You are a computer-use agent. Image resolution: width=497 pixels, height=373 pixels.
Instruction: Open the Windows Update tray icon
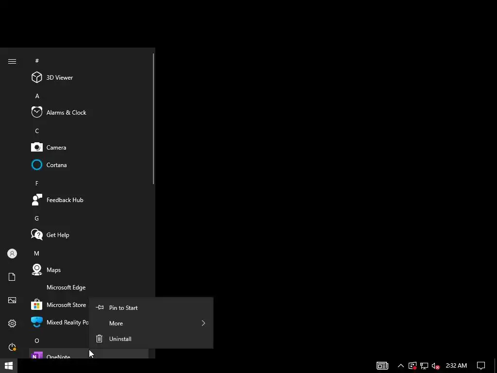pyautogui.click(x=413, y=366)
